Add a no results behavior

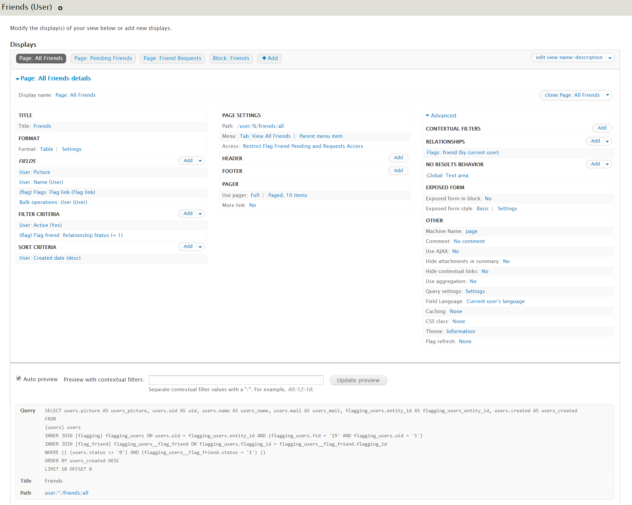595,164
